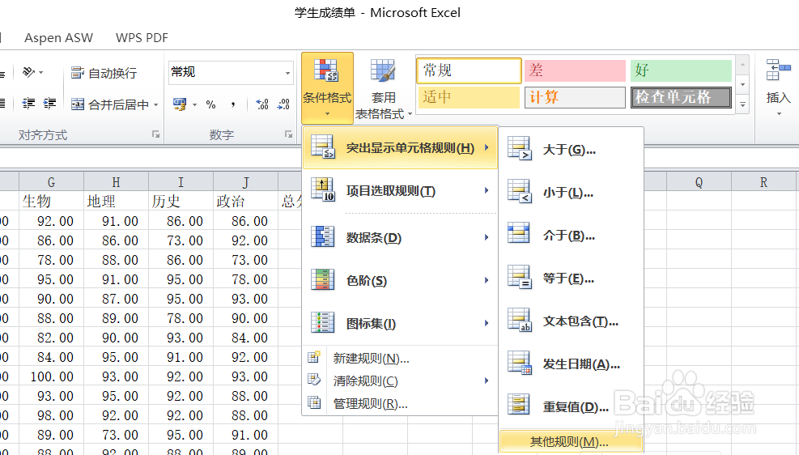This screenshot has height=455, width=799.
Task: Click the 合并后居中 merge and center button
Action: click(x=109, y=104)
